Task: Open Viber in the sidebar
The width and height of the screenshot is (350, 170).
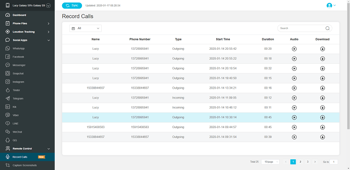Action: pos(27,115)
